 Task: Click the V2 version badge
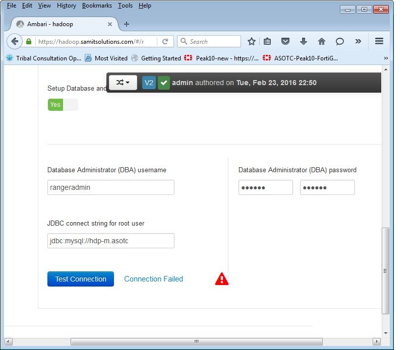[149, 83]
